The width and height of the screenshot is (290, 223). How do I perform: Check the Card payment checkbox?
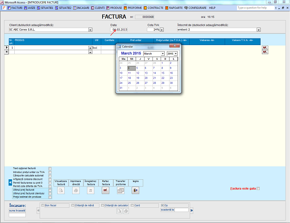(132, 205)
